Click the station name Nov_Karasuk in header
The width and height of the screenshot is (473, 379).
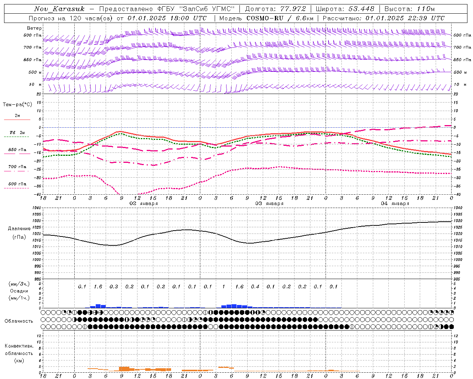[59, 9]
